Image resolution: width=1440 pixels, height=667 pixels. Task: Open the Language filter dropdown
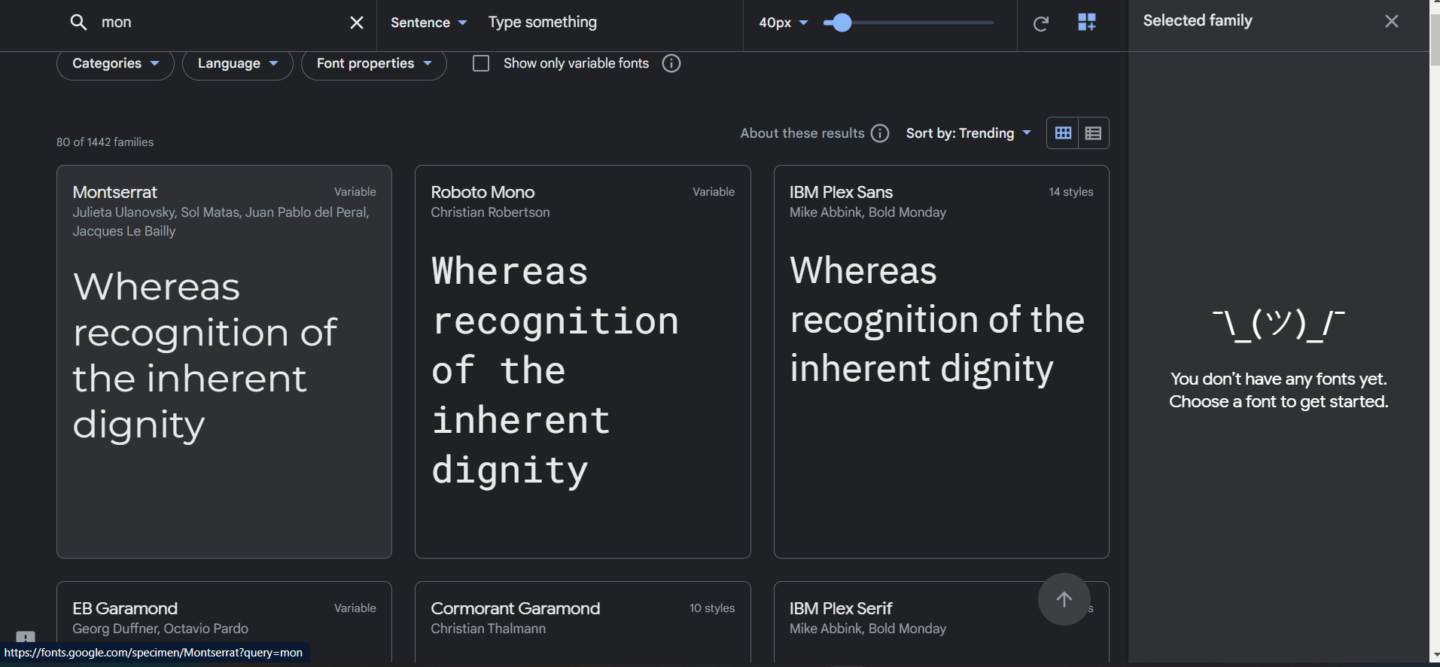click(x=238, y=63)
